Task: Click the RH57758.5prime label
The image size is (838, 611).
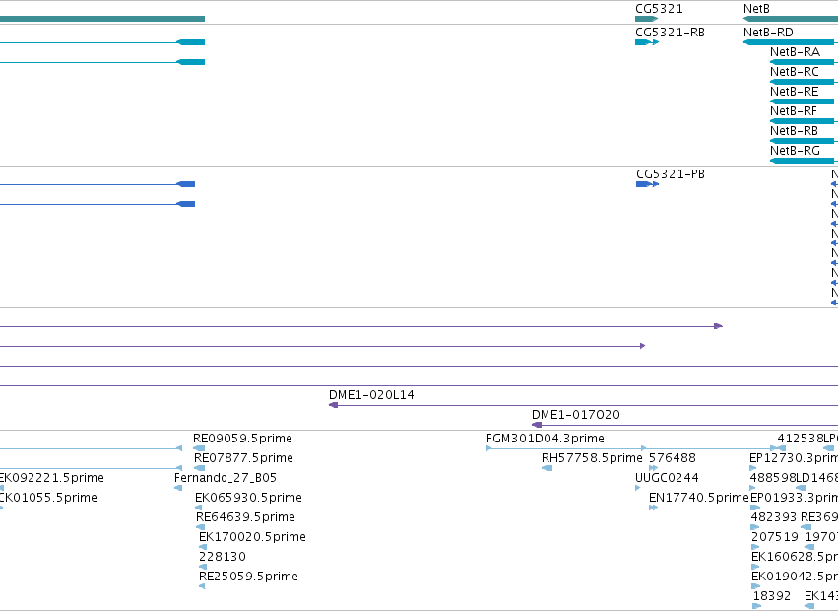Action: tap(592, 458)
